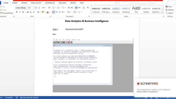Apply text highlight color
This screenshot has width=176, height=99.
point(43,12)
